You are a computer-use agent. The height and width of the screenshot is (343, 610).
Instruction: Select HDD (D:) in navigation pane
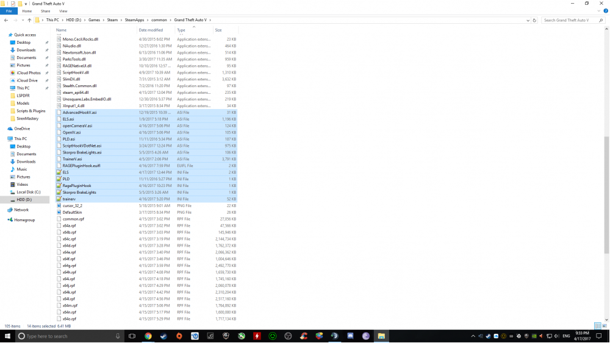pyautogui.click(x=24, y=200)
